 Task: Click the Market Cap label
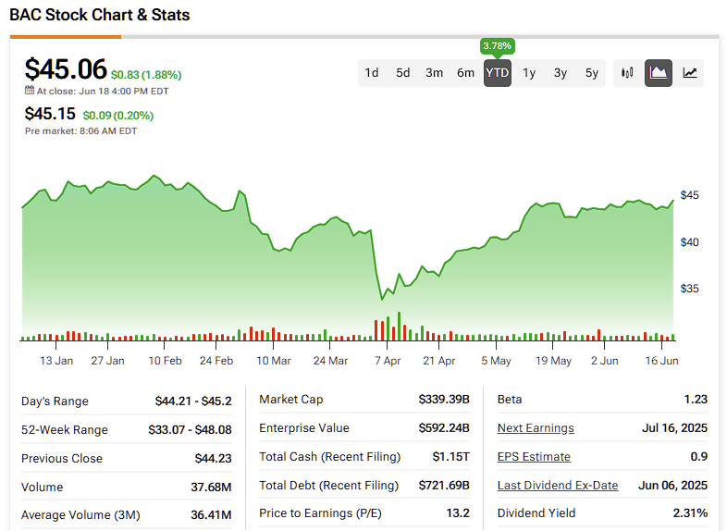tap(291, 400)
